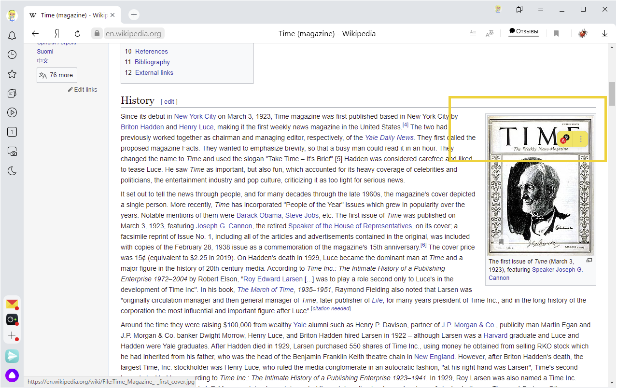Open the collections icon in sidebar
This screenshot has height=388, width=617.
click(12, 93)
